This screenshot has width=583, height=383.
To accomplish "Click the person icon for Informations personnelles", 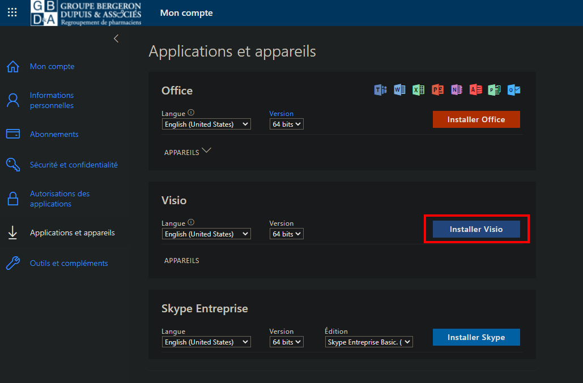I will [x=13, y=100].
